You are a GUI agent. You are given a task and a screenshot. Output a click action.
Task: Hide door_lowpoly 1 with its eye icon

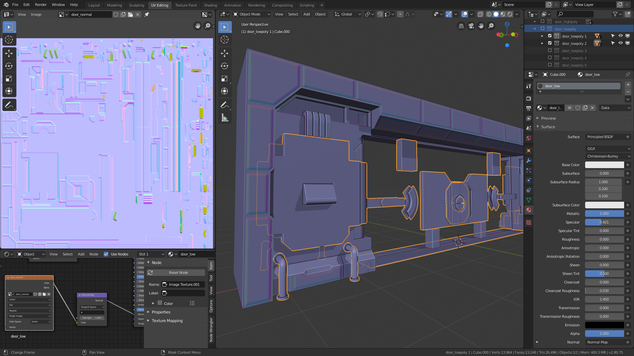click(x=620, y=36)
